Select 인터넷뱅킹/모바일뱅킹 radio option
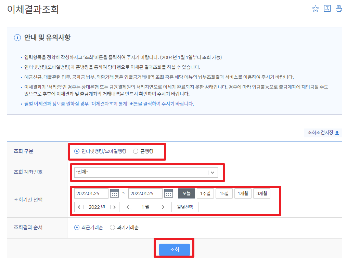The image size is (347, 258). [x=77, y=151]
